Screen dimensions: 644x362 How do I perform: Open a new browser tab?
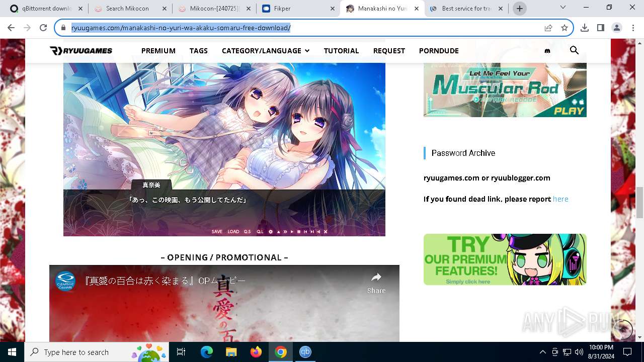[520, 9]
